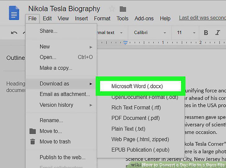The width and height of the screenshot is (226, 168).
Task: Open the View menu
Action: point(63,18)
